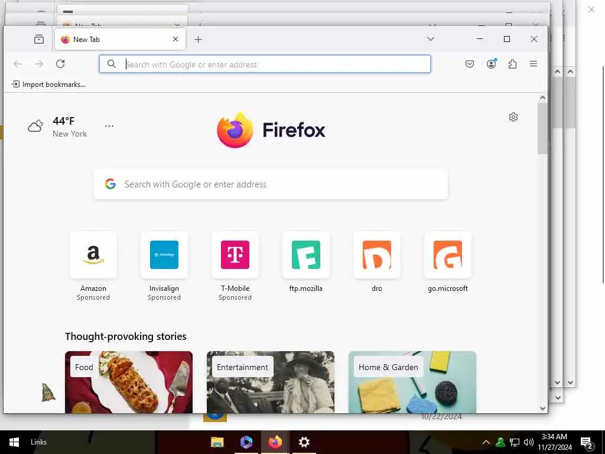Open the volume control tray icon
This screenshot has height=454, width=605.
(529, 442)
